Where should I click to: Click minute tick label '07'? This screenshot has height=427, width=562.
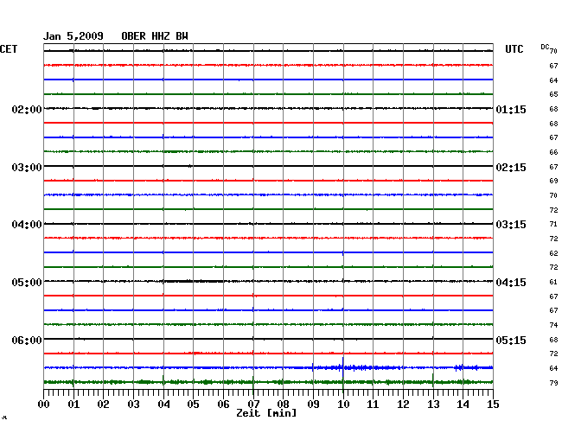pos(253,404)
